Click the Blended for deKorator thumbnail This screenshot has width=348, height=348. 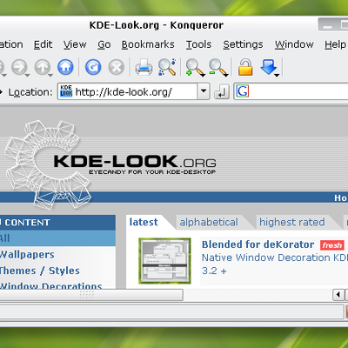(164, 261)
